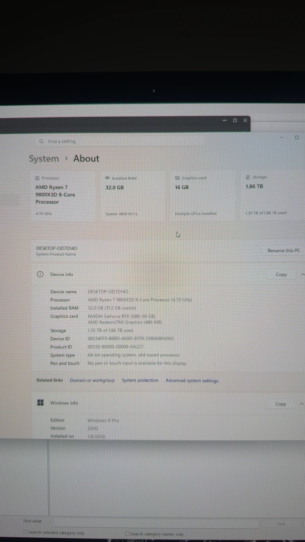Screen dimensions: 305x542
Task: Select the Pen and touch value text
Action: click(137, 363)
